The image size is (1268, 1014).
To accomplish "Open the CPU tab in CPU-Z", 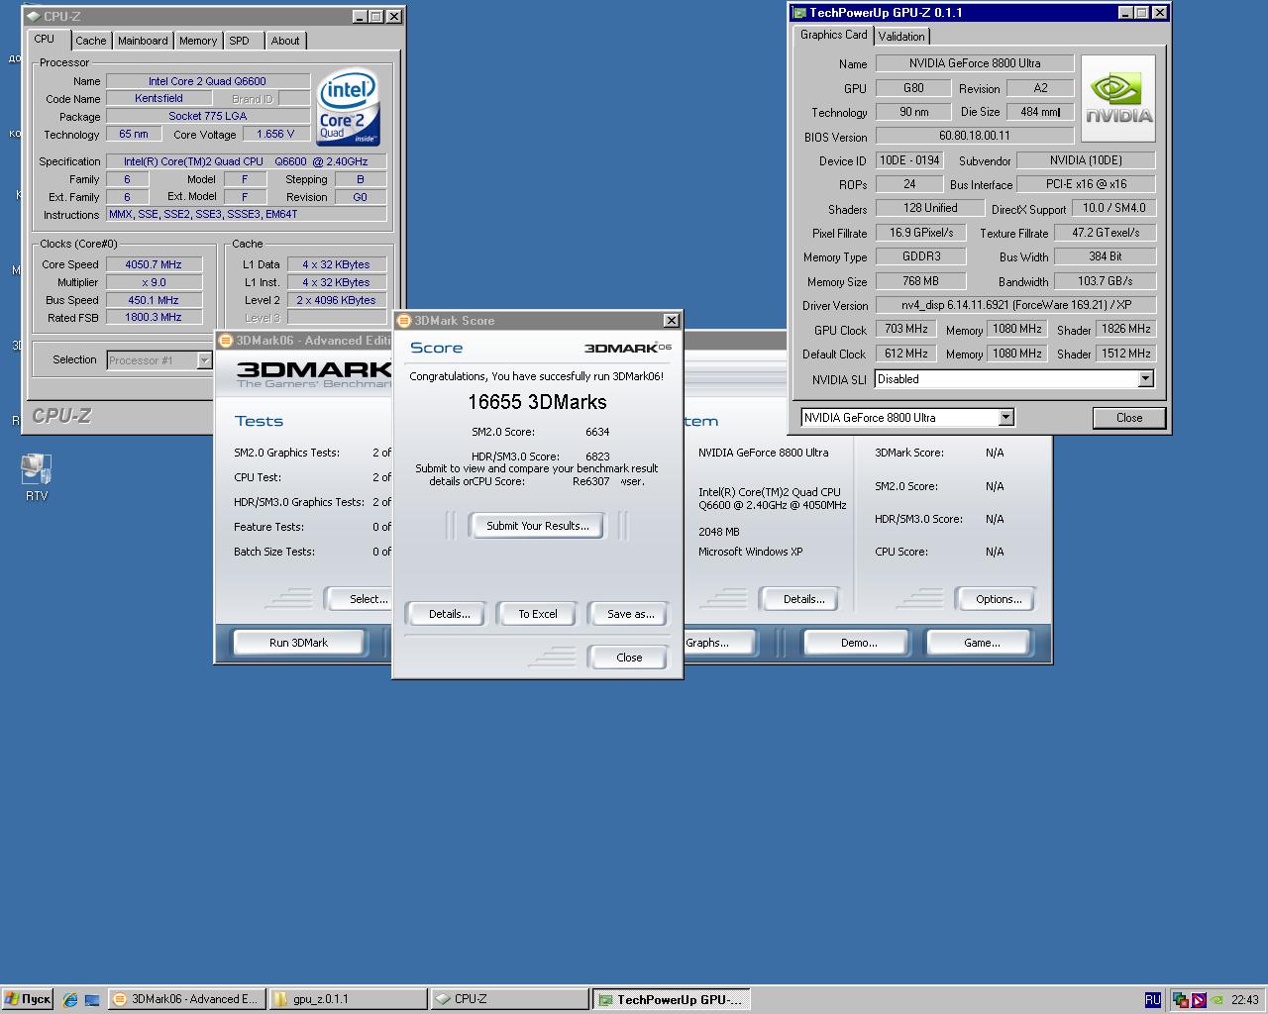I will tap(45, 40).
